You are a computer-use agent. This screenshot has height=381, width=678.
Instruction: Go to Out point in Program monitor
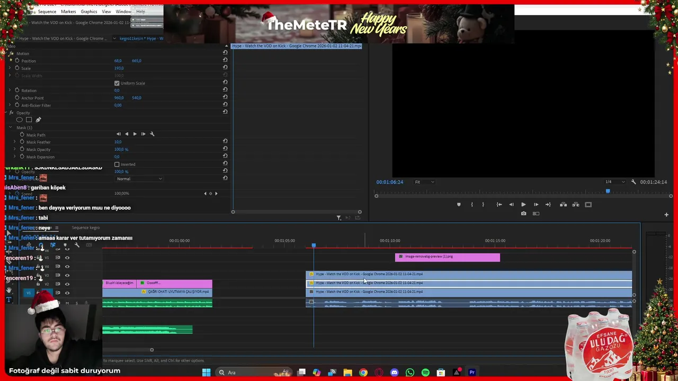click(548, 204)
